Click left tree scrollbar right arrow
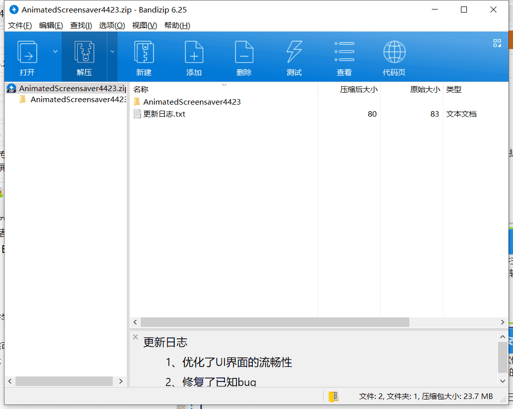Image resolution: width=513 pixels, height=409 pixels. coord(121,381)
